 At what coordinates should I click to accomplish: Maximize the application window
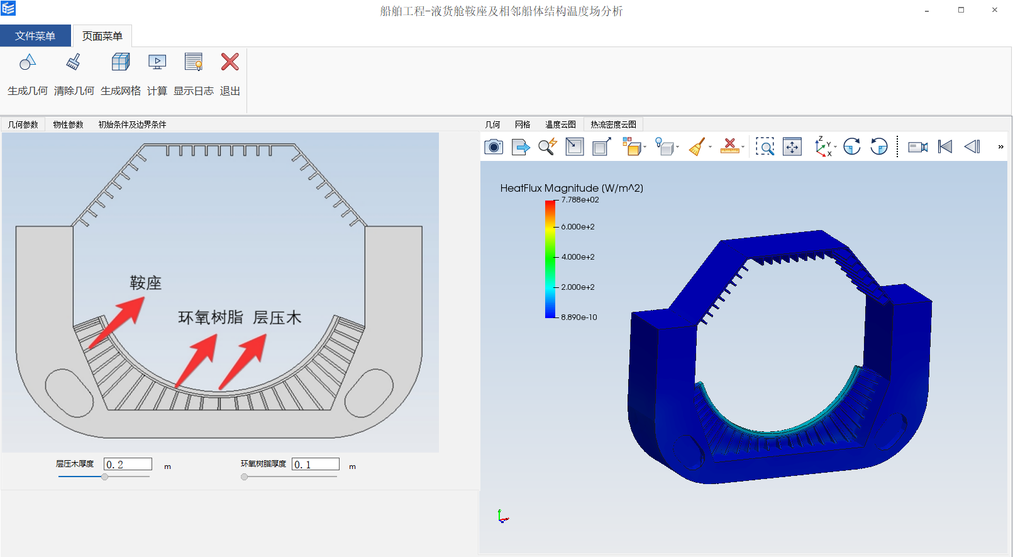(x=961, y=10)
